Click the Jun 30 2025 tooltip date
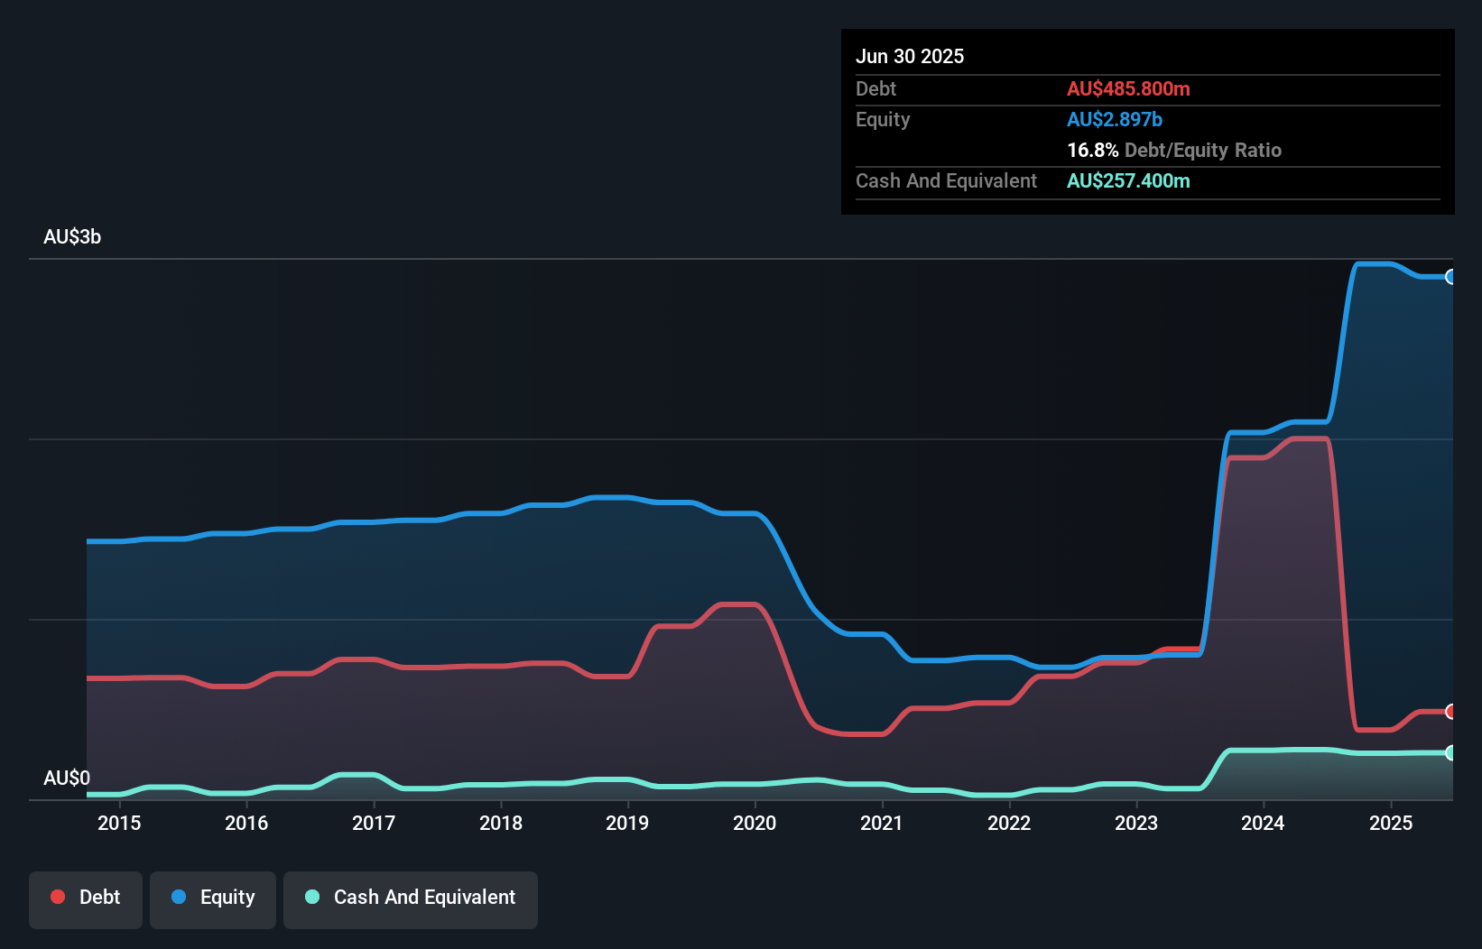 point(910,56)
